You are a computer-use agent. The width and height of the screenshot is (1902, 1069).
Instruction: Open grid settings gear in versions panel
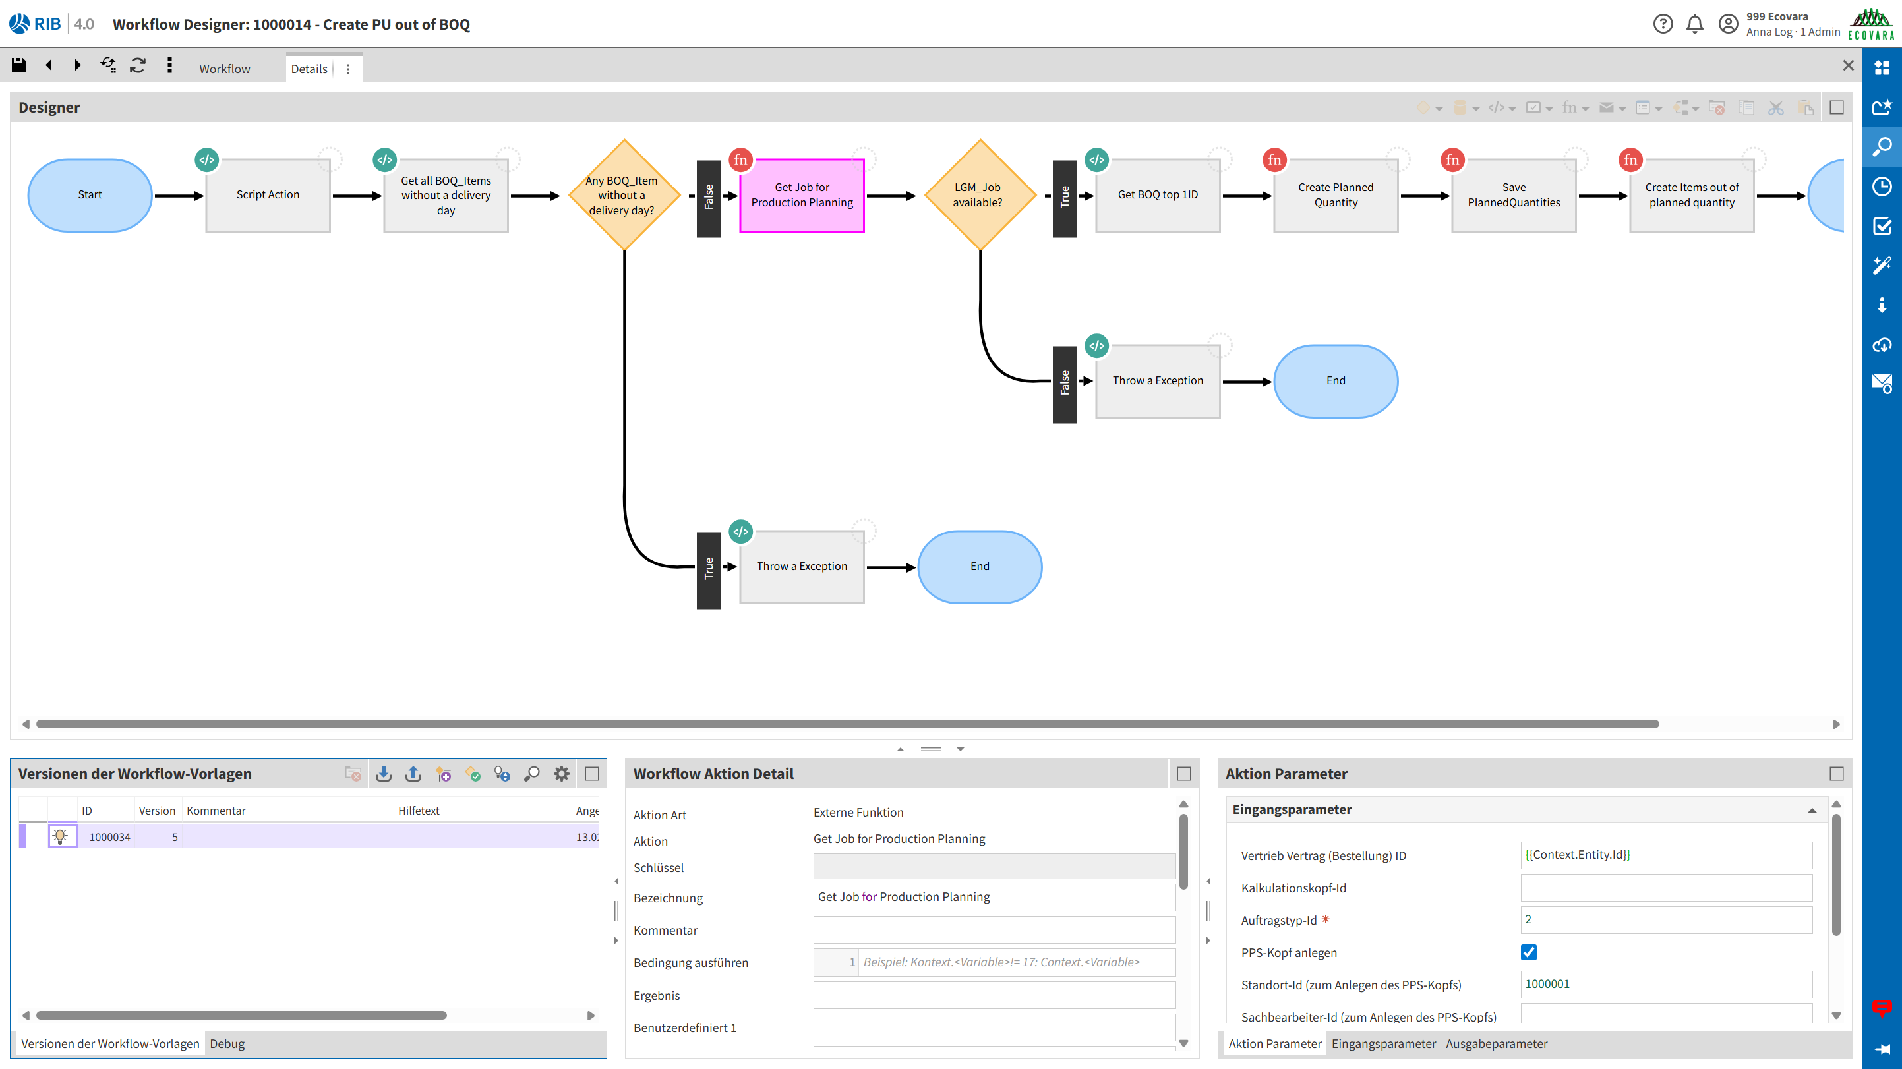(x=562, y=774)
